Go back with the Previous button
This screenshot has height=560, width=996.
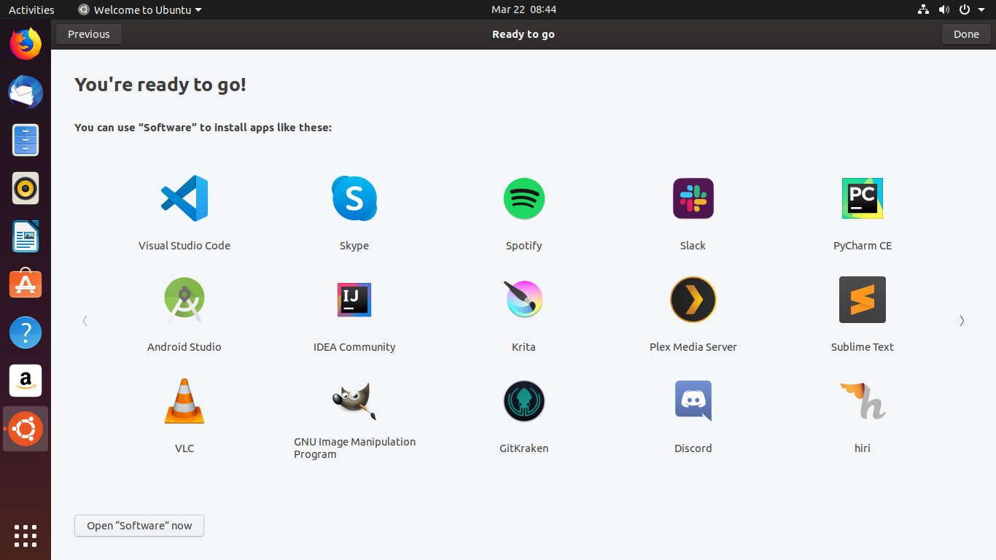pos(89,34)
